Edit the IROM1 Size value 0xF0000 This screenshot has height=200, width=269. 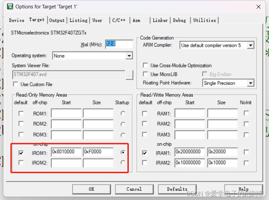pyautogui.click(x=98, y=152)
